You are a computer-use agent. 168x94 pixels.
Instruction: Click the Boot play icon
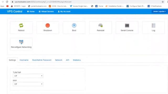pos(74,26)
